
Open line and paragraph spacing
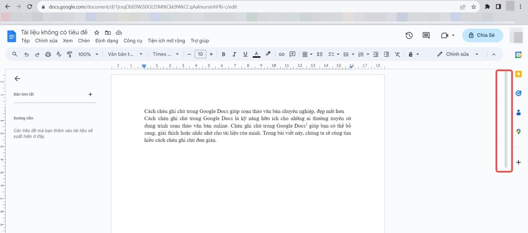pos(320,54)
